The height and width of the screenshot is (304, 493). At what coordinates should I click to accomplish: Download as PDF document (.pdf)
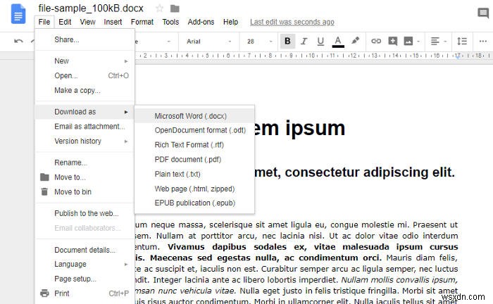coord(194,160)
